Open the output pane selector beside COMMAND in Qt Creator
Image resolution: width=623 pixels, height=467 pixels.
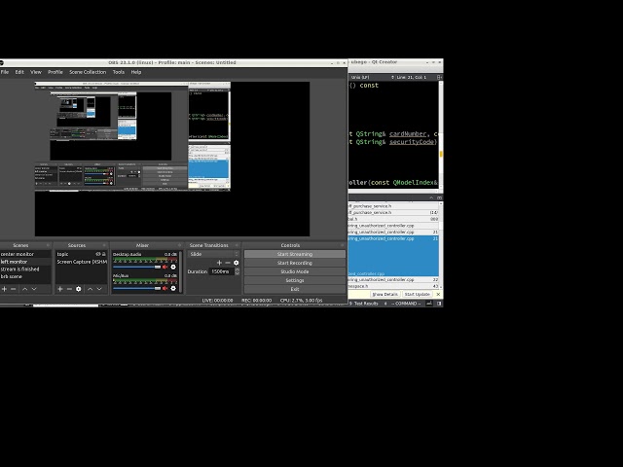pyautogui.click(x=385, y=304)
